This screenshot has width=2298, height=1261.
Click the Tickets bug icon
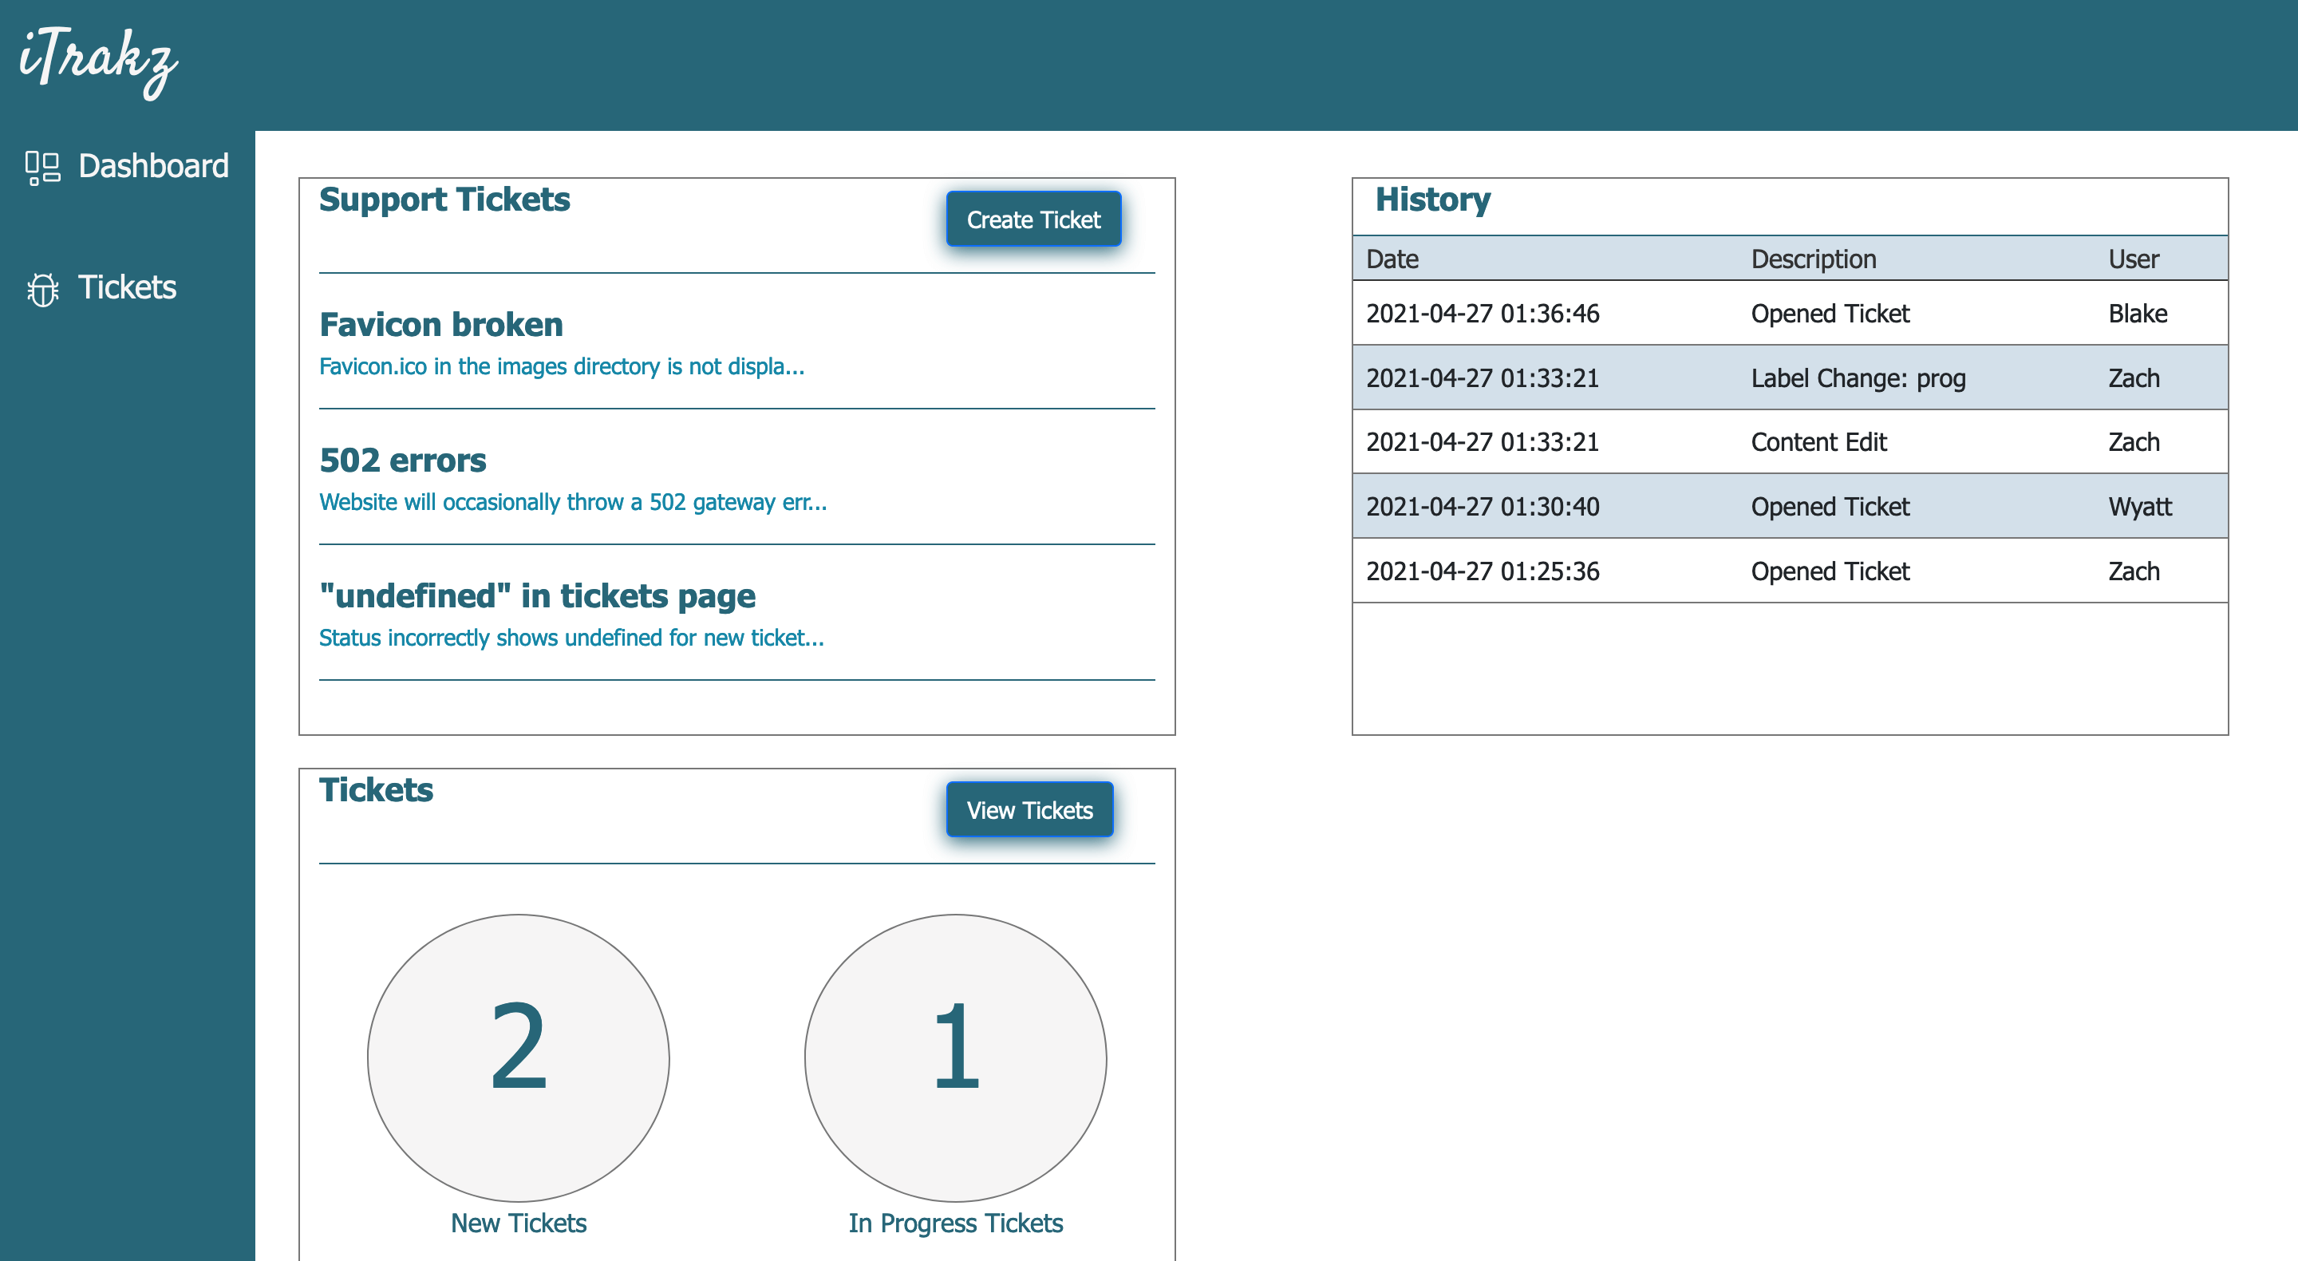[42, 289]
